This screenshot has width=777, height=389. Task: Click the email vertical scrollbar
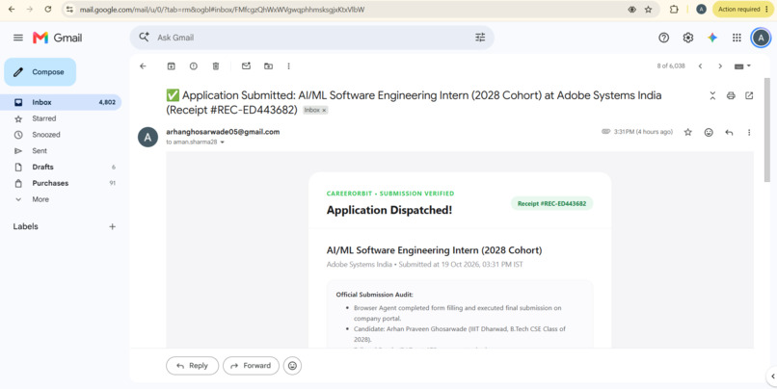coord(767,130)
